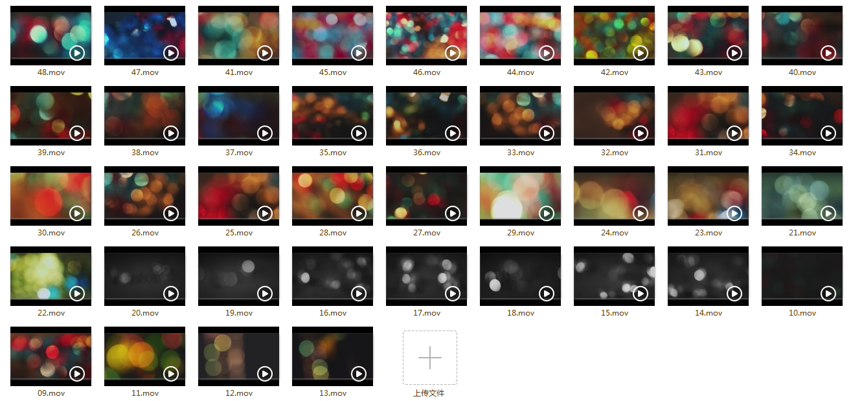Click play icon on 47.mov
This screenshot has width=851, height=401.
pyautogui.click(x=171, y=53)
